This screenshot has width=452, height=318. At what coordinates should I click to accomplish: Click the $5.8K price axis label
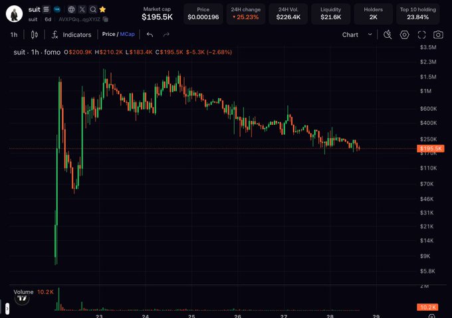427,271
